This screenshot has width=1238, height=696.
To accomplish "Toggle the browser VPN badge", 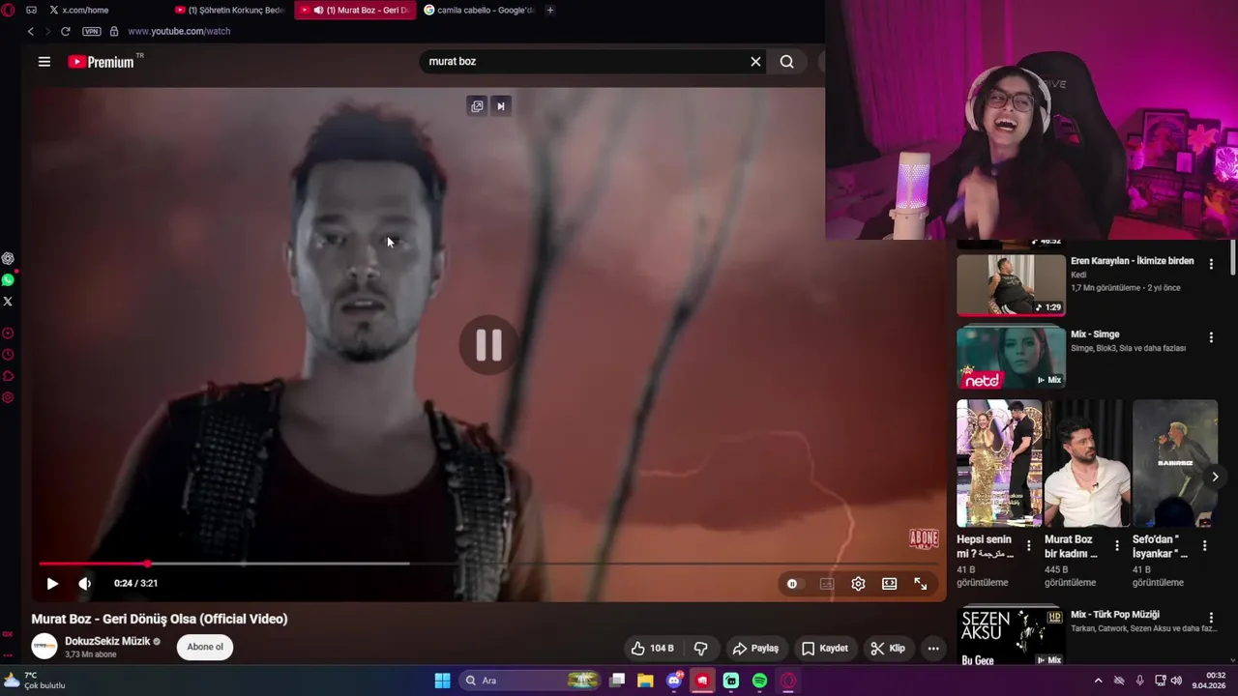I will click(92, 32).
